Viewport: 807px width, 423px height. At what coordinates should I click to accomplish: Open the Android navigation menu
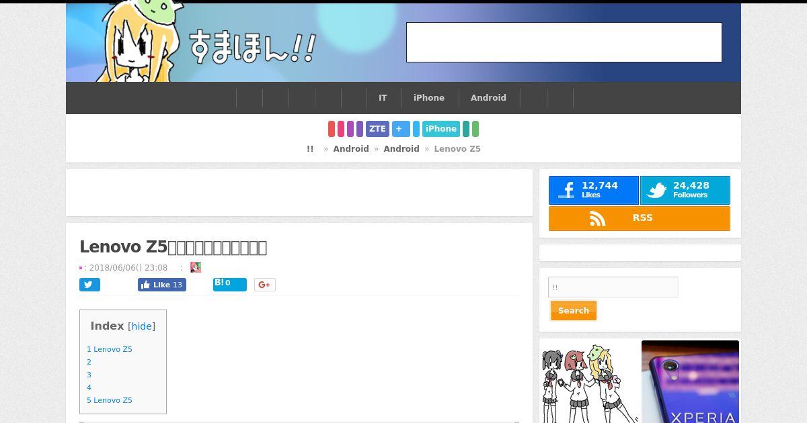(488, 98)
